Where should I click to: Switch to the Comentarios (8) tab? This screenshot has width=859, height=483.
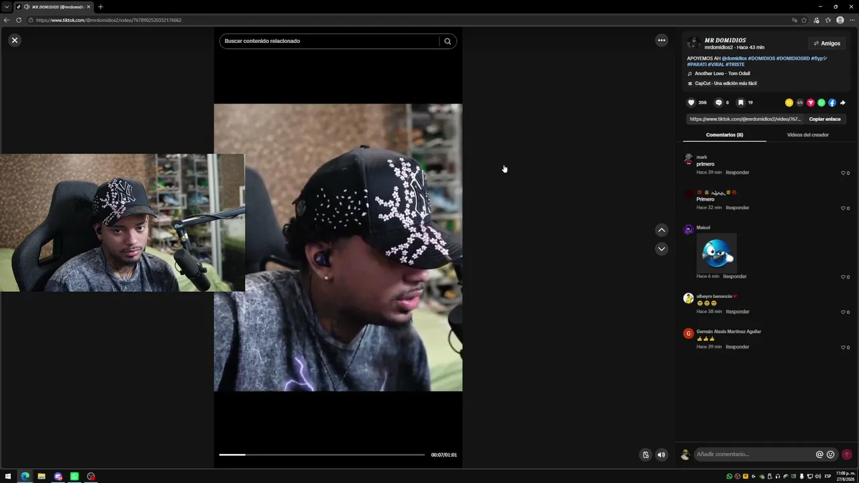pyautogui.click(x=725, y=135)
